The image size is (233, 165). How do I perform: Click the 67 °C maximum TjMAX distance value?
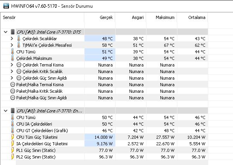click(x=169, y=45)
